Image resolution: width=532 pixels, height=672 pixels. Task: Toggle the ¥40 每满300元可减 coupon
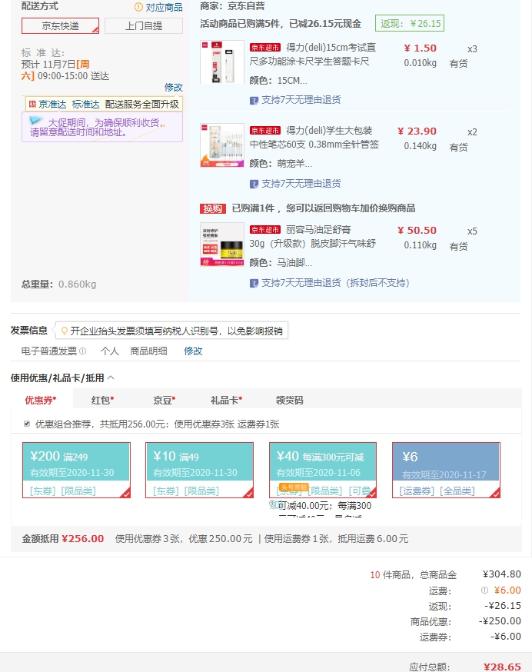(323, 470)
